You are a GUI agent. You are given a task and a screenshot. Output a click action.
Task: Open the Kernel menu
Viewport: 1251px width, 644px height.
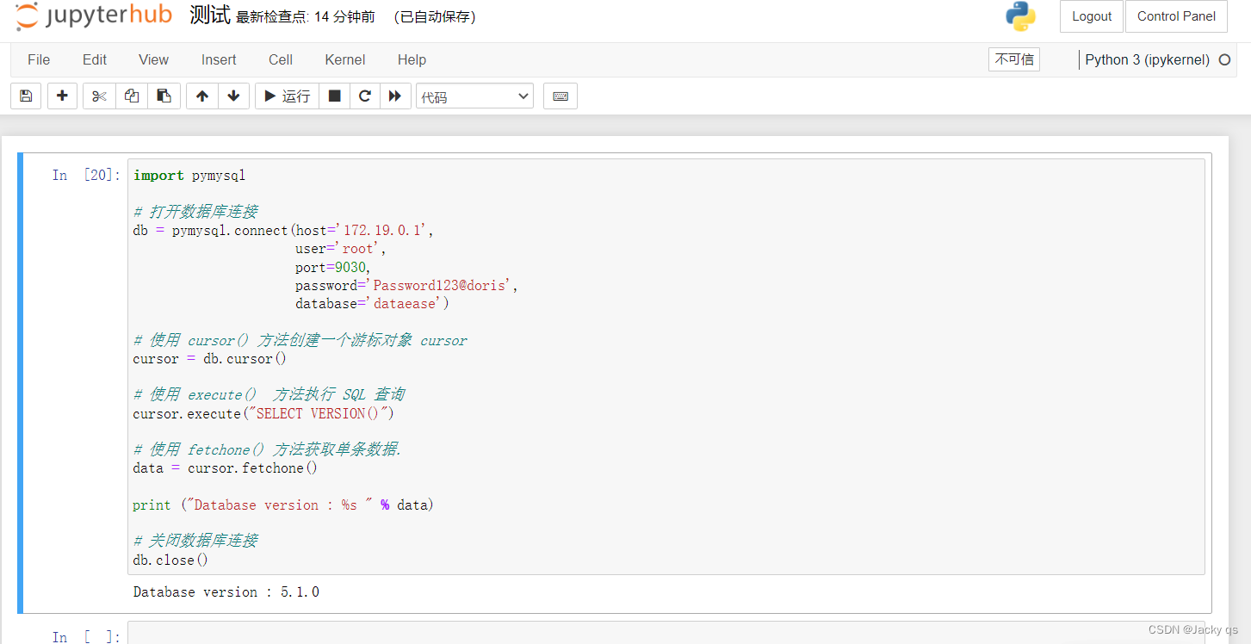[x=344, y=59]
